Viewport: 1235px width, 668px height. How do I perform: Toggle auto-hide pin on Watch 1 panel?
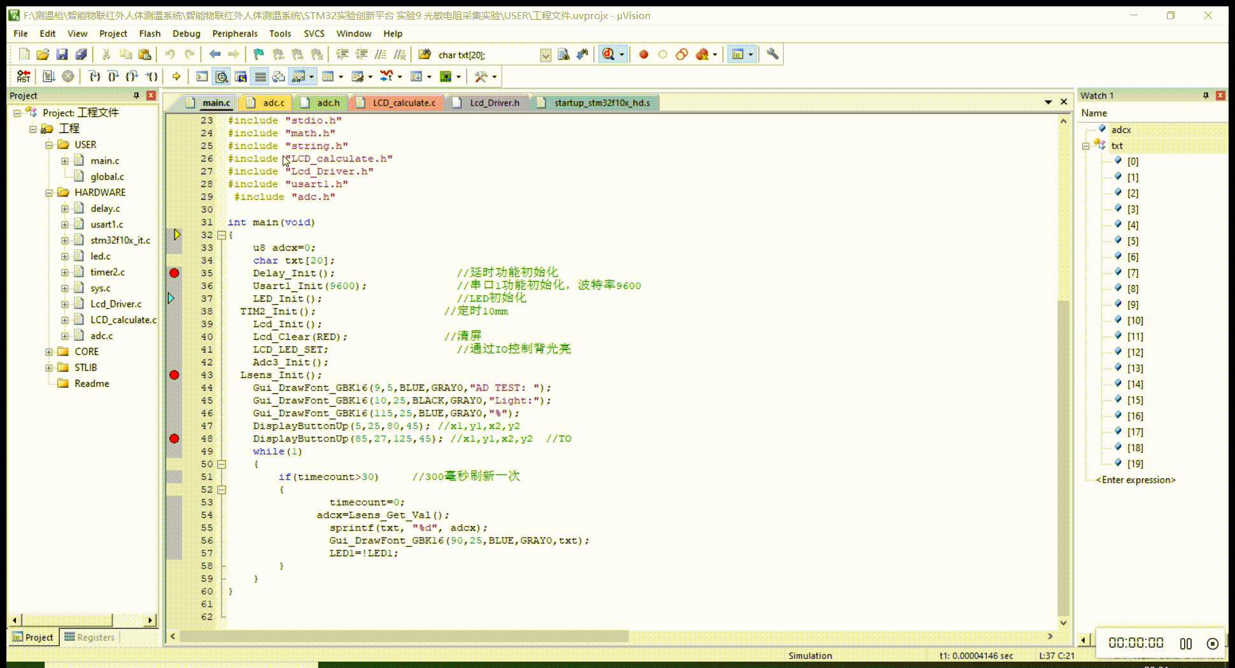pyautogui.click(x=1206, y=95)
